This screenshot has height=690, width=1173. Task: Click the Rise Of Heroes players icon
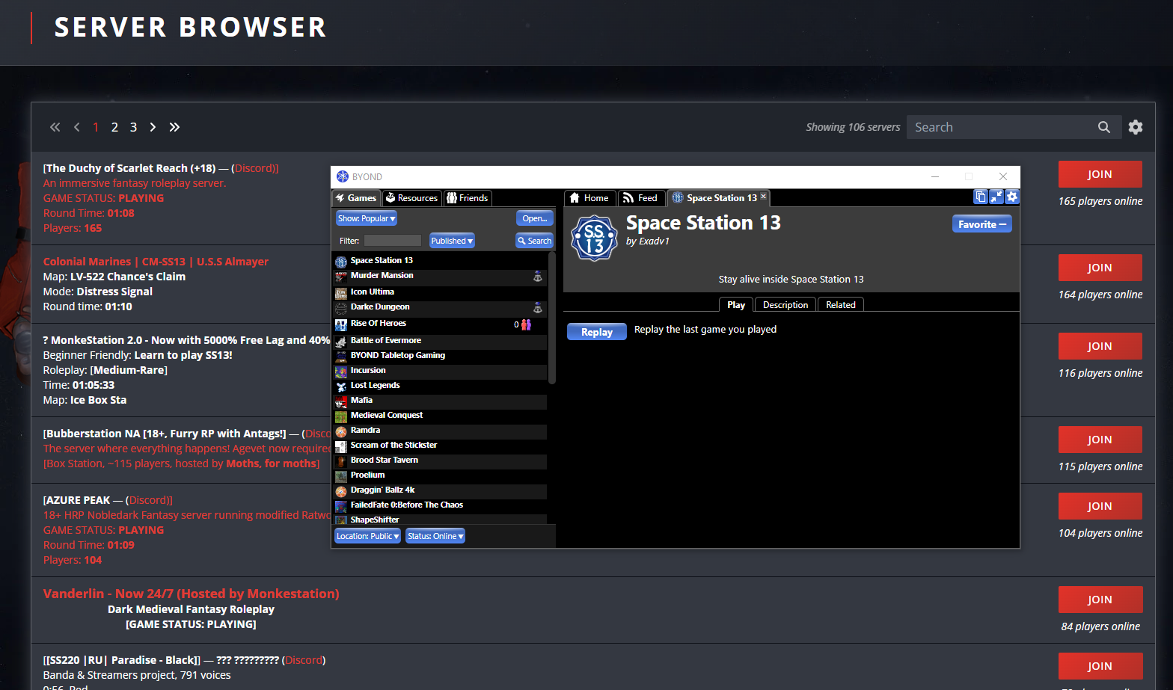pos(527,324)
